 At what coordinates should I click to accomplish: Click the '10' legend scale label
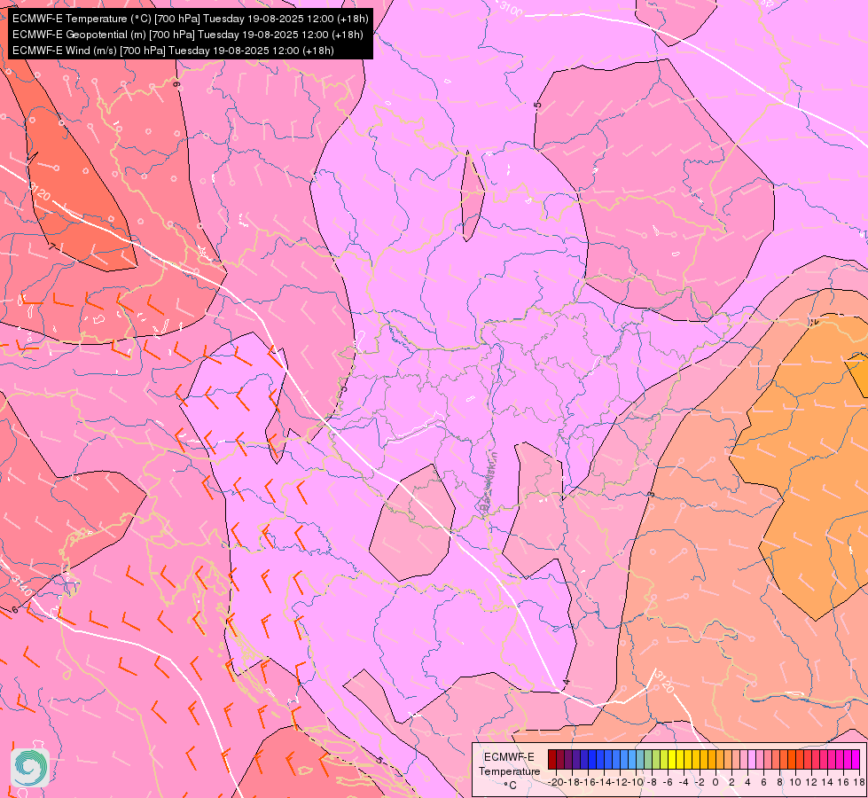795,783
